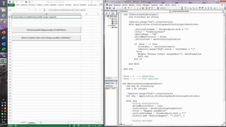Screen dimensions: 226x127
Task: Collapse the Microsoft Excel Objekte folder
Action: tap(108, 18)
